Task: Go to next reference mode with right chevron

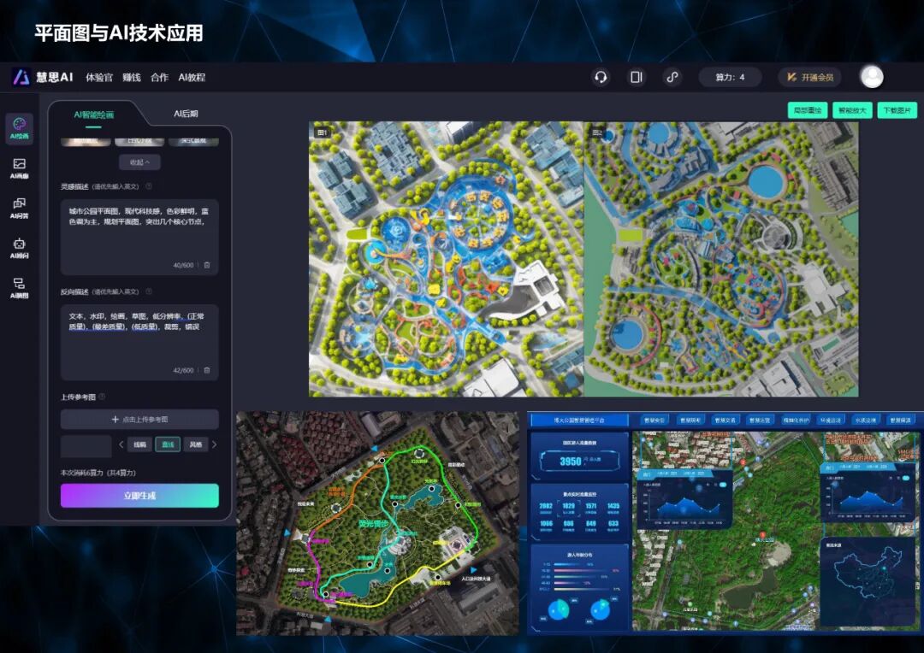Action: tap(215, 444)
